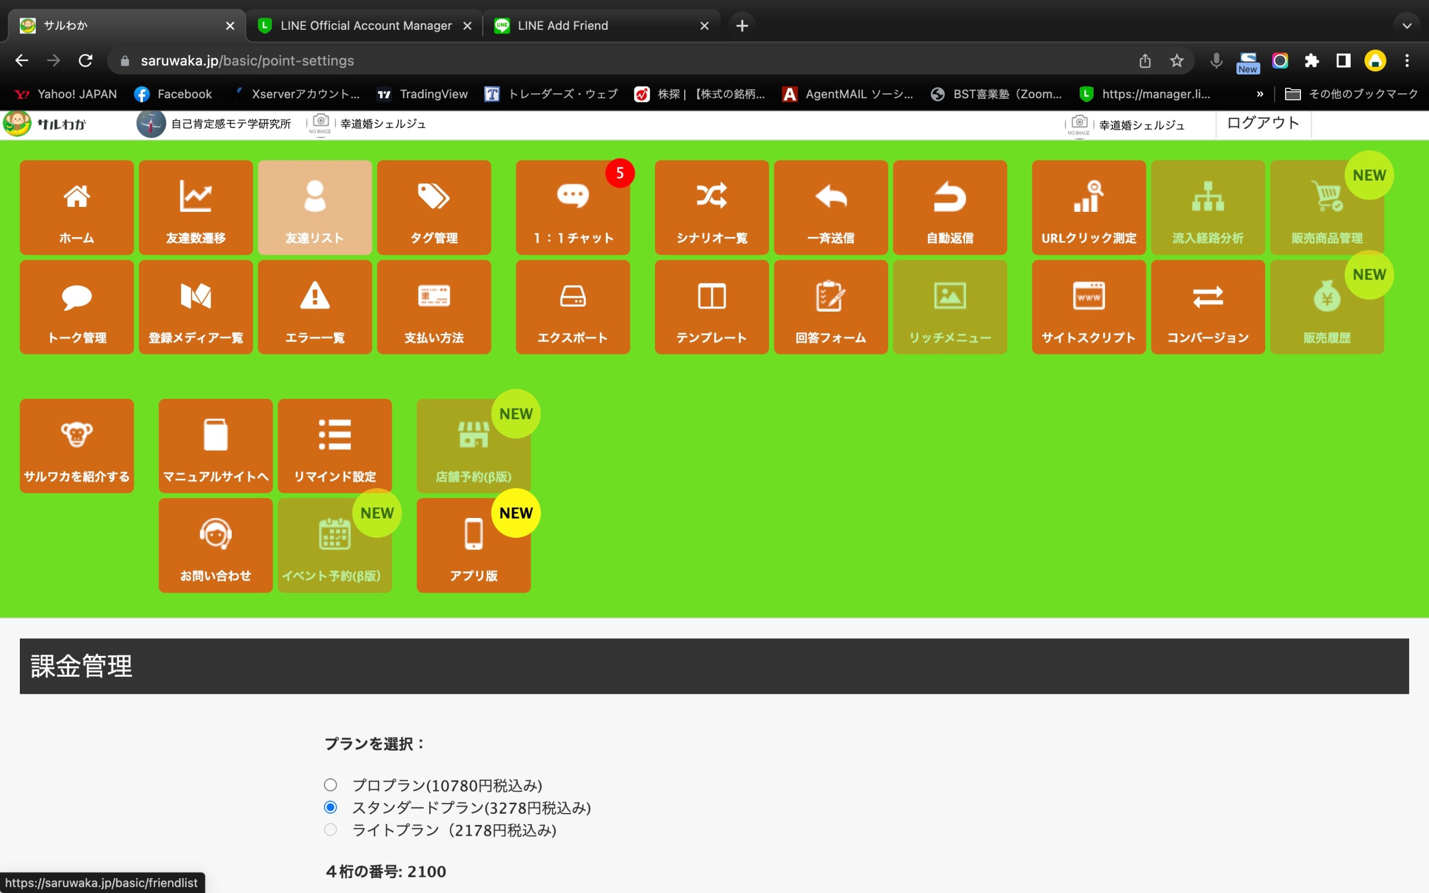Click the ログアウト logout link

pyautogui.click(x=1263, y=123)
